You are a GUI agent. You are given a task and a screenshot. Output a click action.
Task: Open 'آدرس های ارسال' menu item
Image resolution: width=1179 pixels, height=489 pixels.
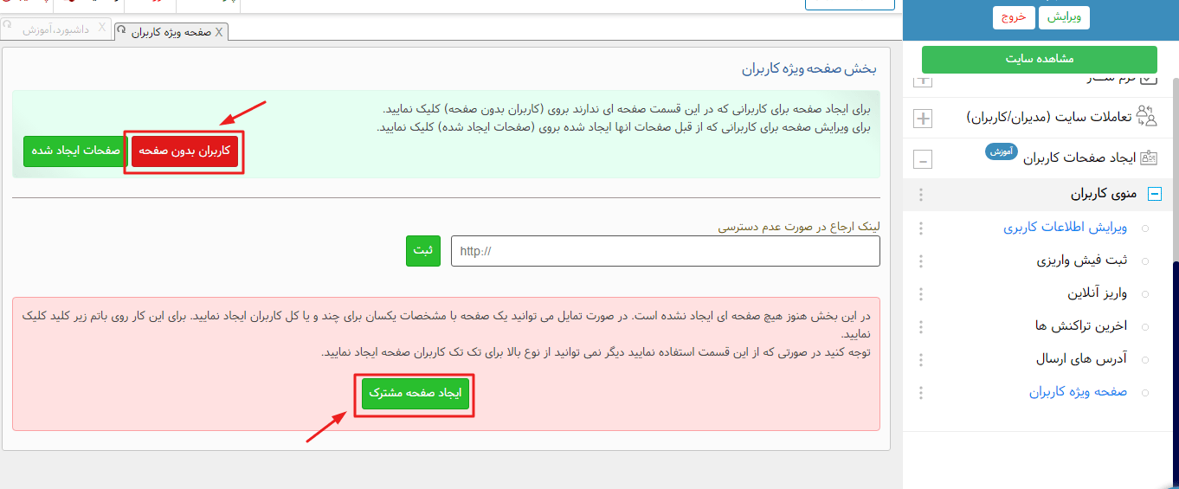(x=1082, y=359)
